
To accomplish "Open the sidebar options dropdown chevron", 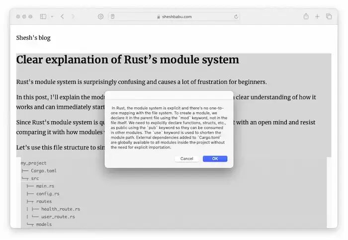I will pyautogui.click(x=52, y=16).
